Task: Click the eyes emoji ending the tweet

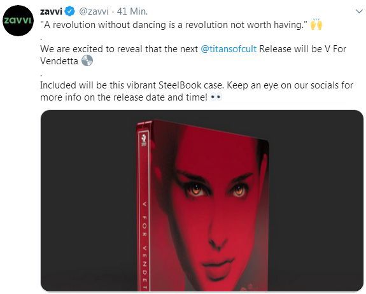Action: coord(216,97)
